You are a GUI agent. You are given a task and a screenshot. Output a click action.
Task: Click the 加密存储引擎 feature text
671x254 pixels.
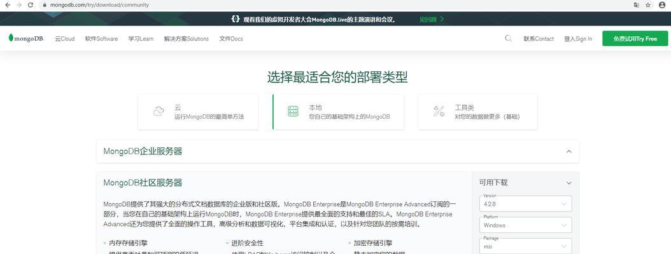click(x=372, y=243)
